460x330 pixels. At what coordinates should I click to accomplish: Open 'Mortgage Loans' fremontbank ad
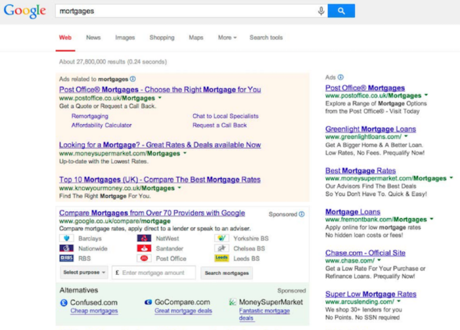pos(353,212)
